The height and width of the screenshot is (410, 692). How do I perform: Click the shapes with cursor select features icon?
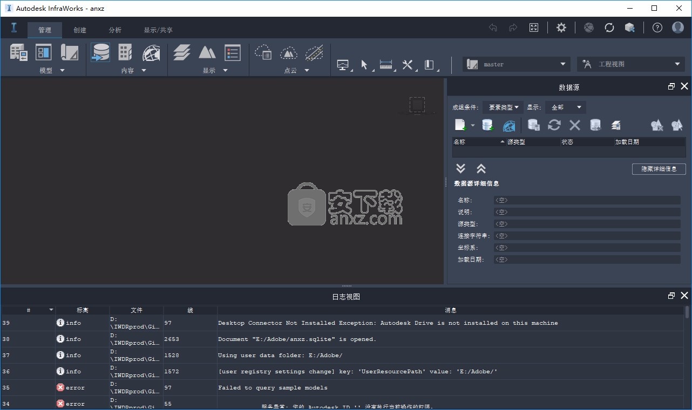pos(677,125)
